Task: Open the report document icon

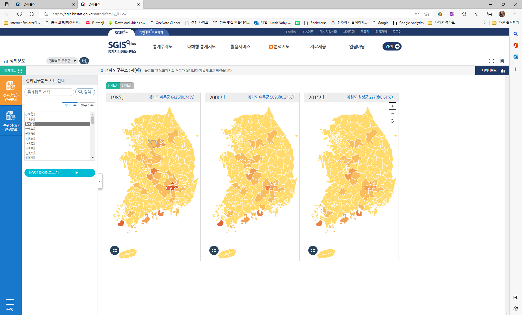Action: (502, 61)
